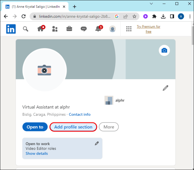
Task: Open Messaging chat bubble icon
Action: [x=84, y=29]
